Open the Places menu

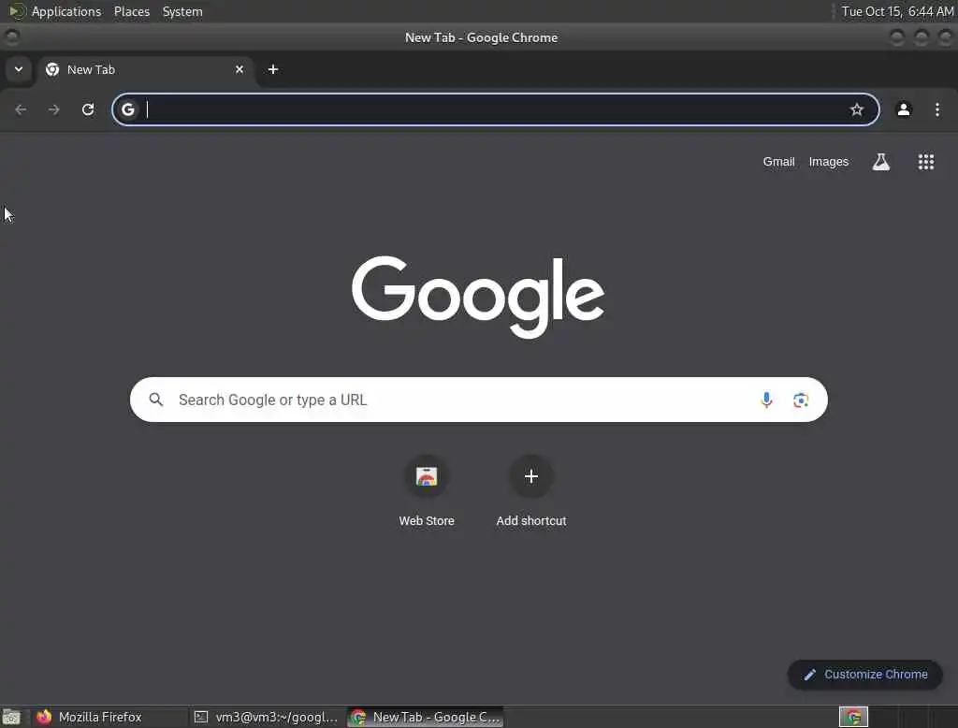click(132, 11)
